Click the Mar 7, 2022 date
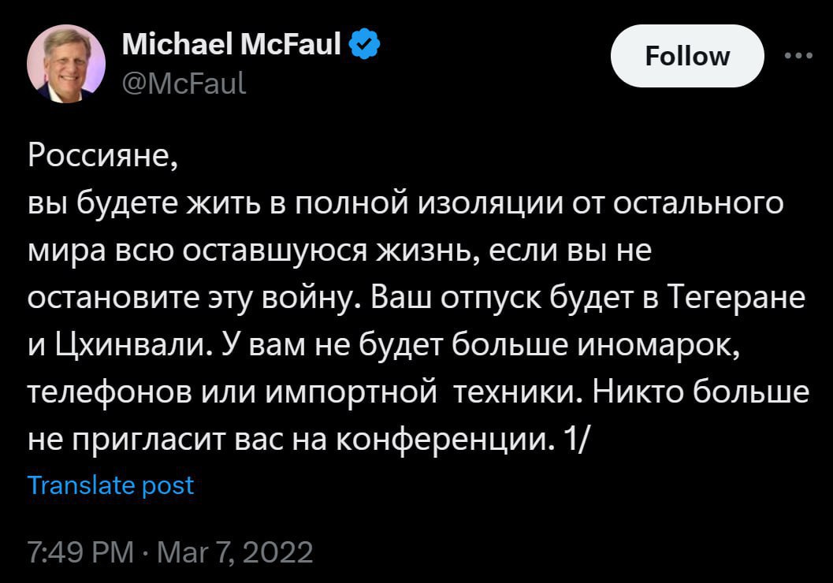This screenshot has width=833, height=583. (x=236, y=551)
